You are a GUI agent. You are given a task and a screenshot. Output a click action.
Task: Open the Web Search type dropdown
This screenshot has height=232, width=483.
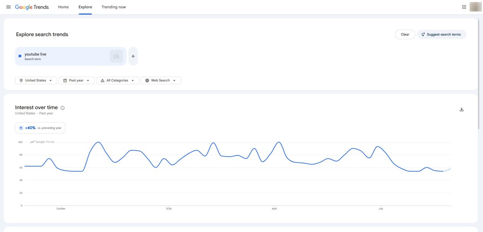161,80
